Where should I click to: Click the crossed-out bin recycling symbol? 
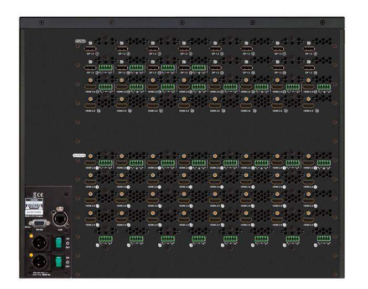pos(35,195)
